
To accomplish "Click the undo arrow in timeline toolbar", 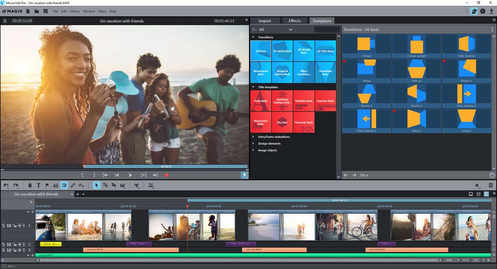I will tap(6, 185).
